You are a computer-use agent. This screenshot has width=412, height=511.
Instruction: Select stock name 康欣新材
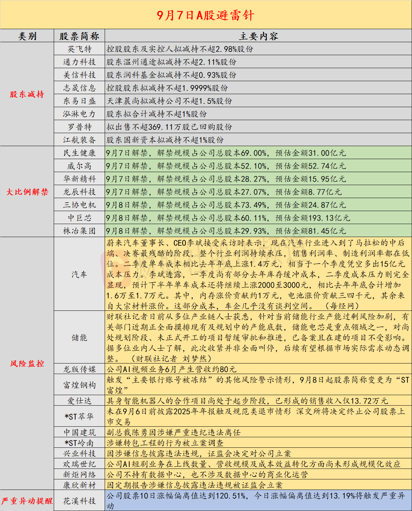coord(79,485)
